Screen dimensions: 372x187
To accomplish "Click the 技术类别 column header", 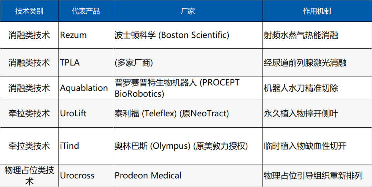I will (29, 11).
